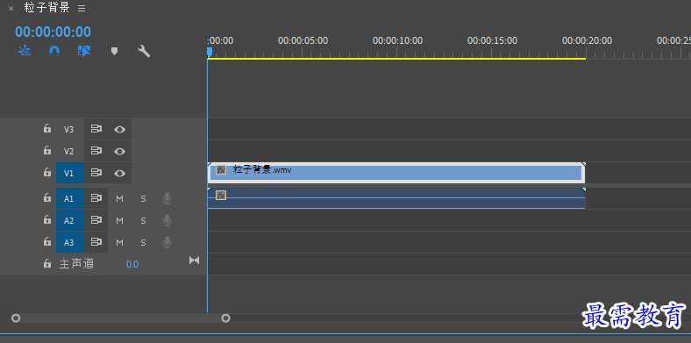Hide track V1 output eye
691x343 pixels.
119,174
